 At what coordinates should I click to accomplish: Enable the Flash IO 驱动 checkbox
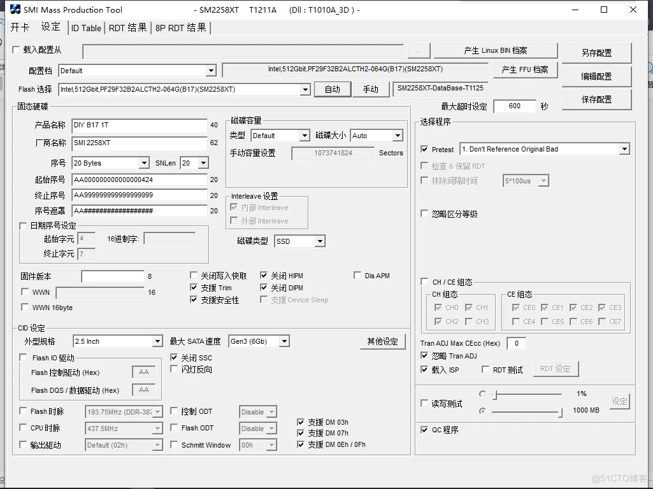24,358
